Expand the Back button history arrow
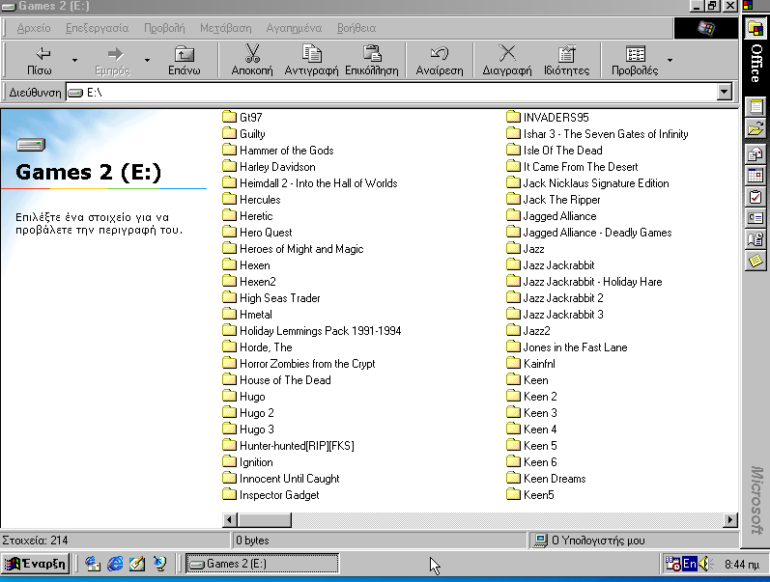 (74, 60)
